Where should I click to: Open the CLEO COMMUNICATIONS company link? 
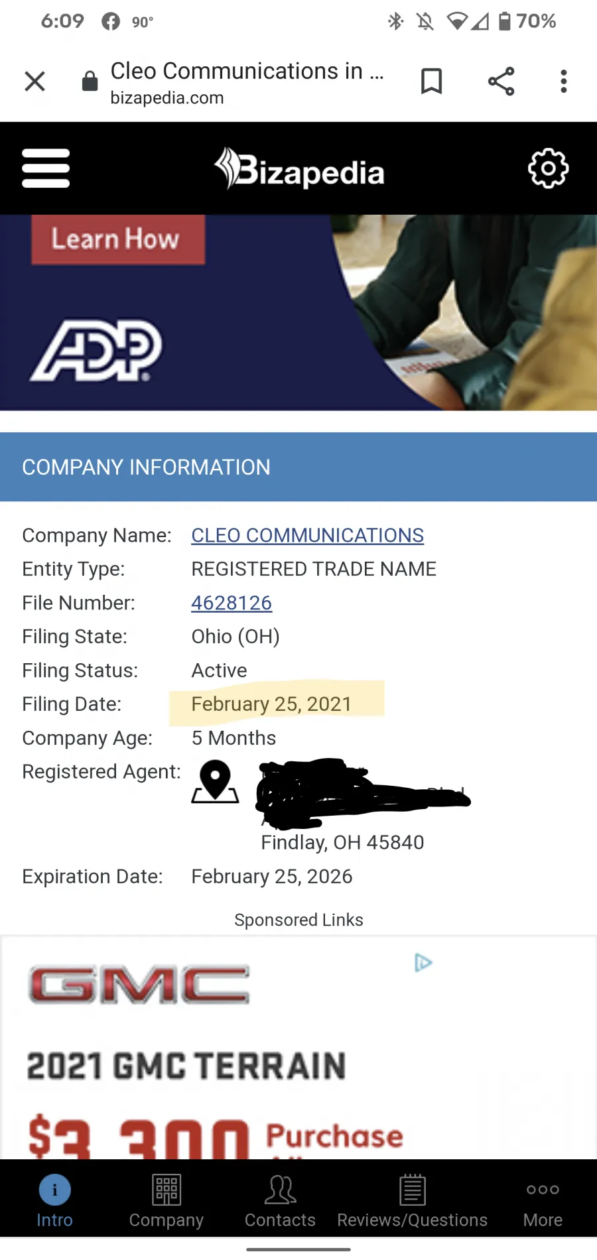(307, 535)
